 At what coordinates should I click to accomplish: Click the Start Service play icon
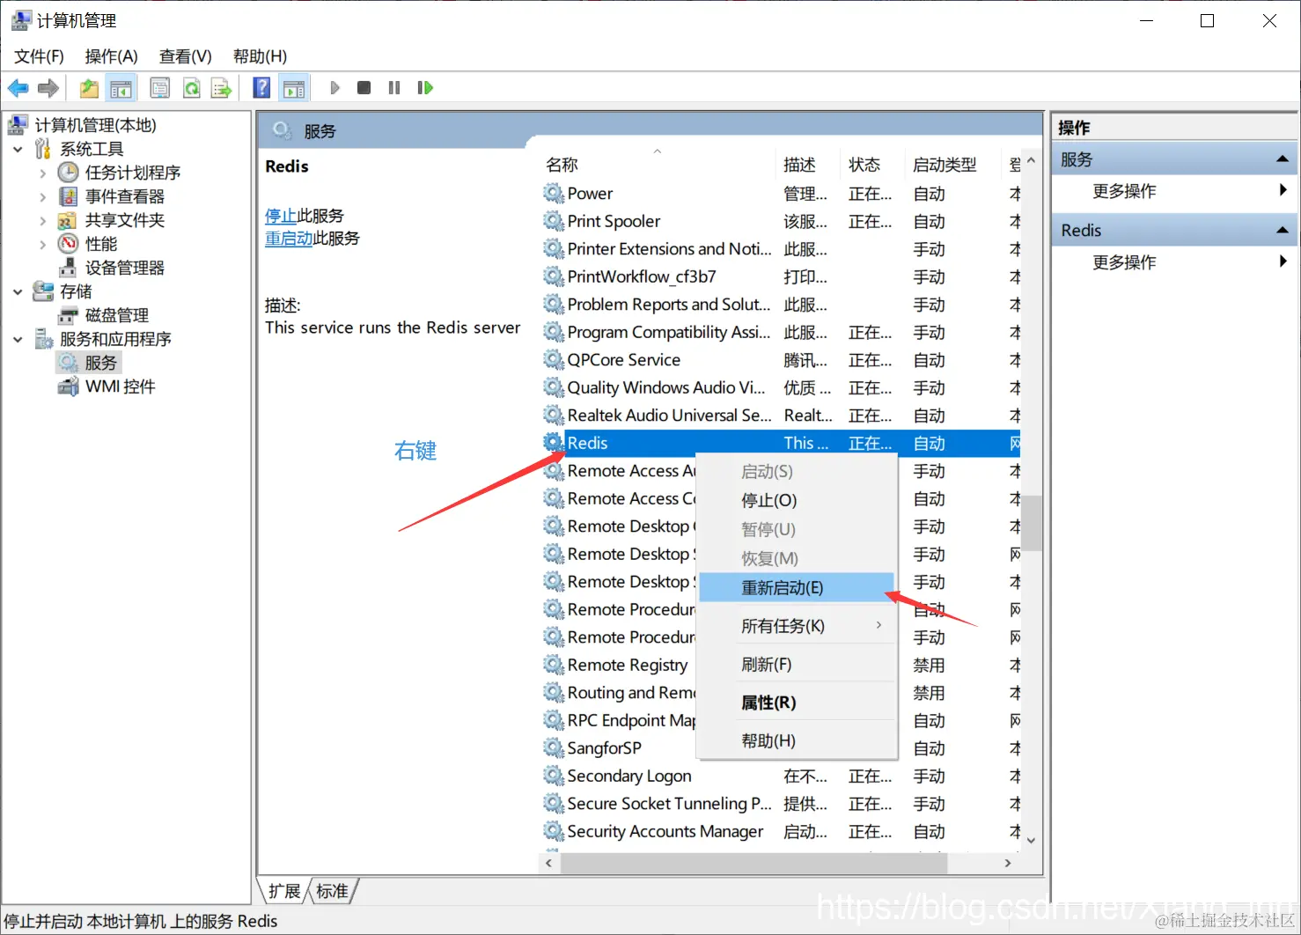[334, 88]
